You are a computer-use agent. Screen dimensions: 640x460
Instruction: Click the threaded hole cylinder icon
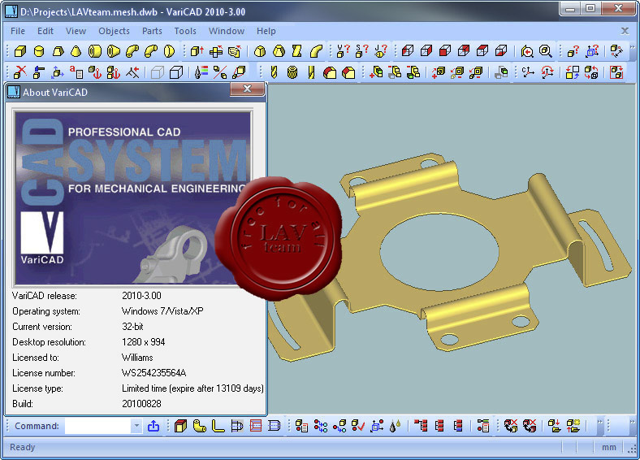(x=292, y=72)
